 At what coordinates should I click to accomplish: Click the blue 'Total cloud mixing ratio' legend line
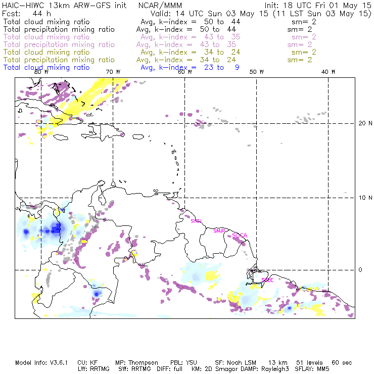[46, 68]
